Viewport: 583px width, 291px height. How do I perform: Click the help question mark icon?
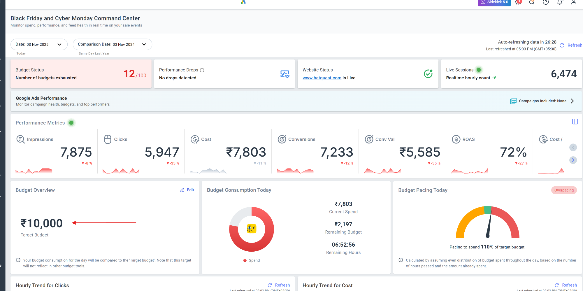click(546, 2)
